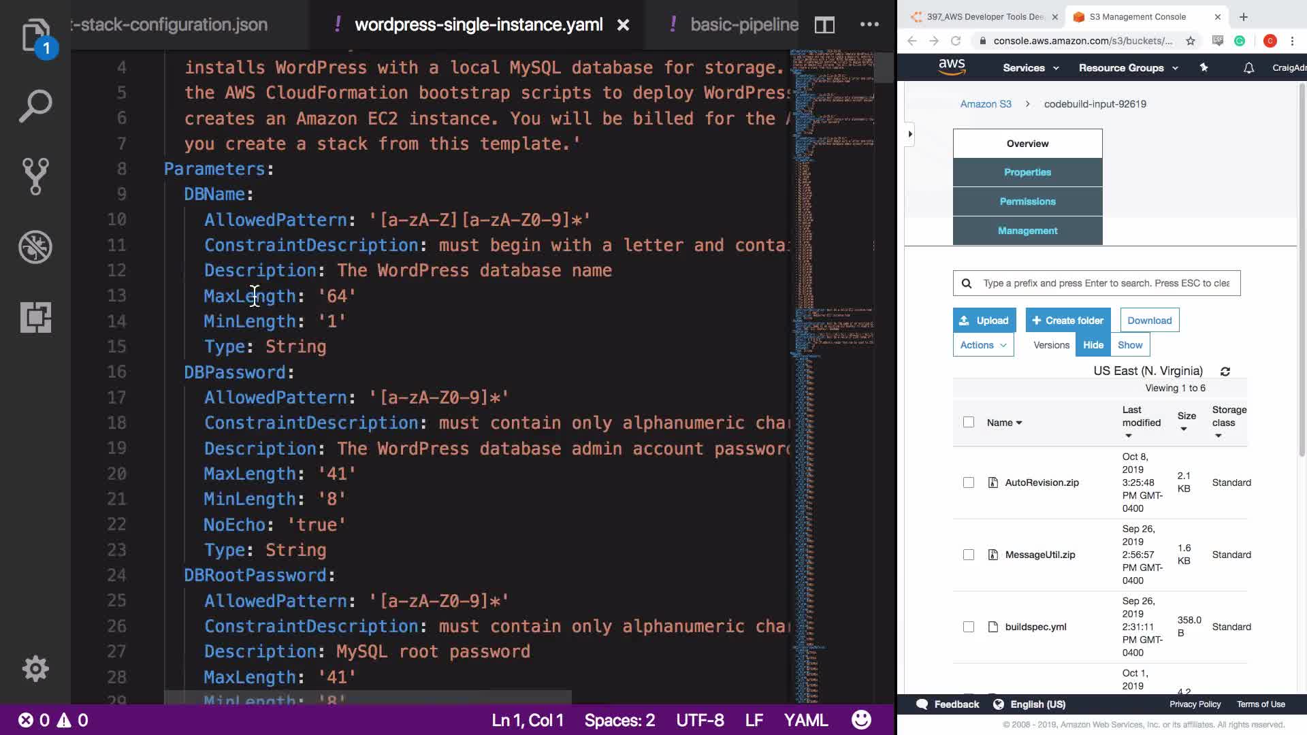The width and height of the screenshot is (1307, 735).
Task: Check the AutoRevision.zip checkbox
Action: pos(969,483)
